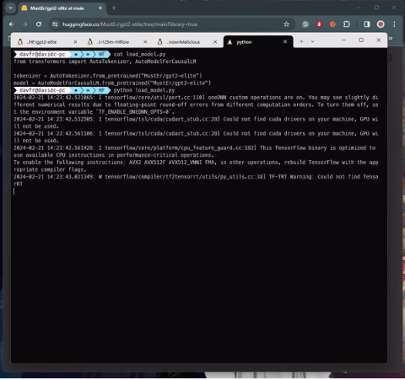
Task: Open the browser extensions puzzle icon
Action: tap(347, 24)
